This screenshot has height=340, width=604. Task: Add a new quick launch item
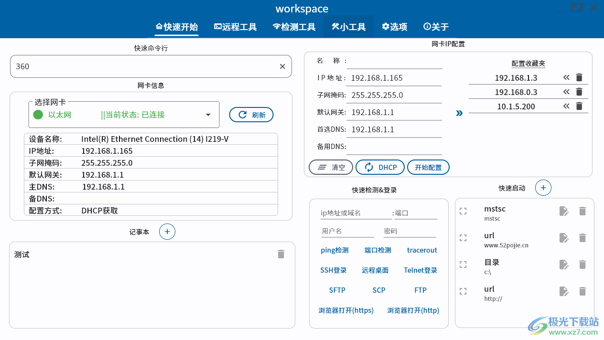(x=543, y=188)
